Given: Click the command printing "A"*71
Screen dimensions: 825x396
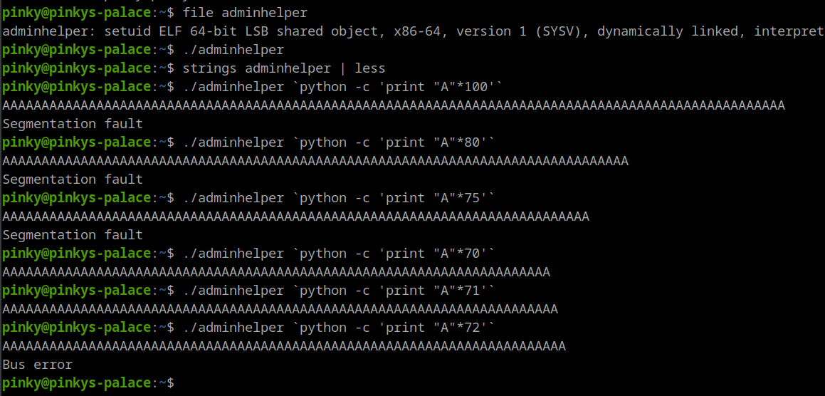Looking at the screenshot, I should pyautogui.click(x=338, y=291).
